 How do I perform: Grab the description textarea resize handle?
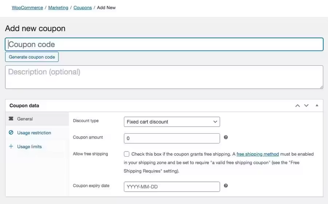click(x=321, y=87)
